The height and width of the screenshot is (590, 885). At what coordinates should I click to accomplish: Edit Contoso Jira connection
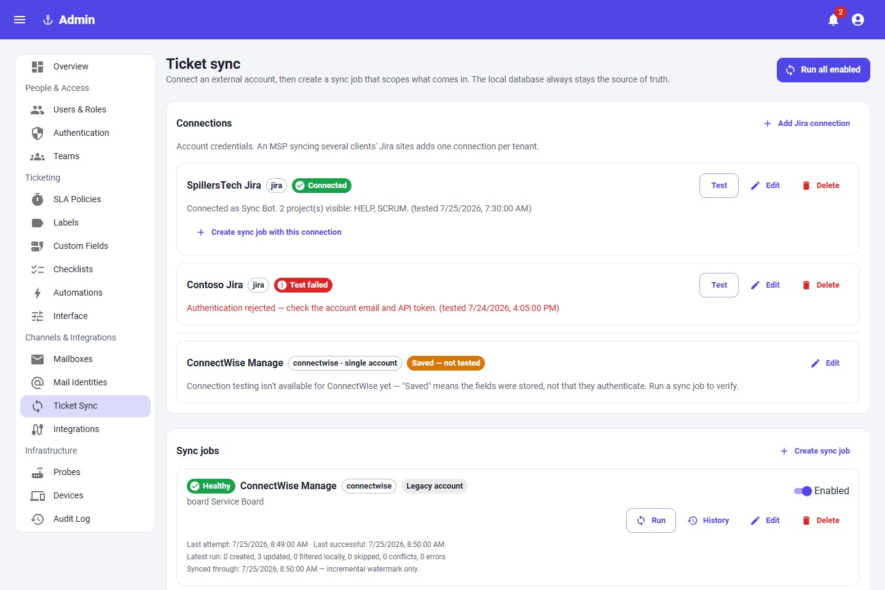[x=765, y=285]
